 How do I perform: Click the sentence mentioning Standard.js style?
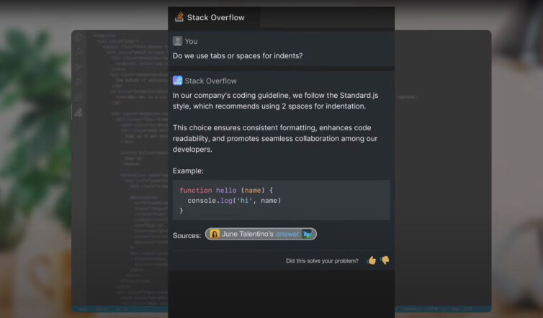275,101
